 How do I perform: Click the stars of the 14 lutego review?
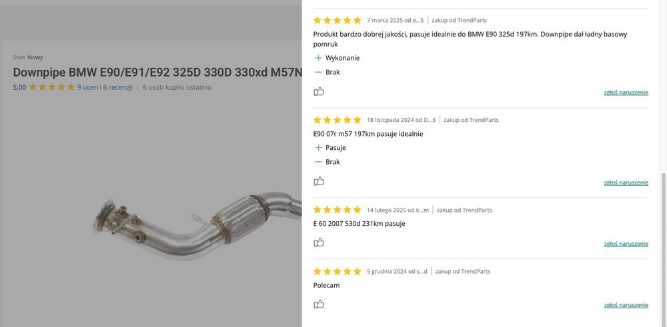[338, 210]
